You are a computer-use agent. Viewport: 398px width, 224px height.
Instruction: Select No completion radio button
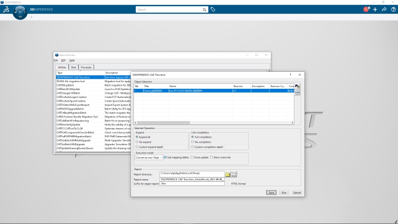tap(192, 142)
